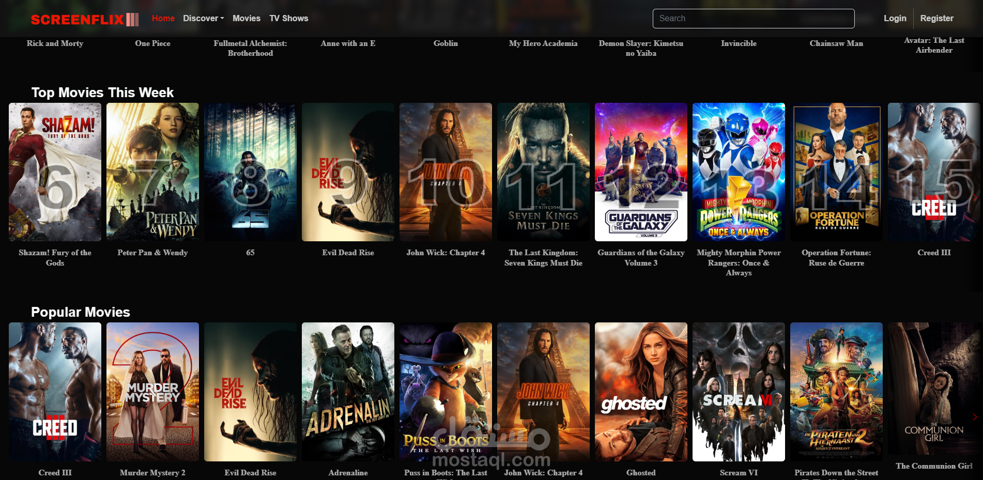
Task: Select Shazam! Fury of the Gods poster
Action: click(55, 172)
